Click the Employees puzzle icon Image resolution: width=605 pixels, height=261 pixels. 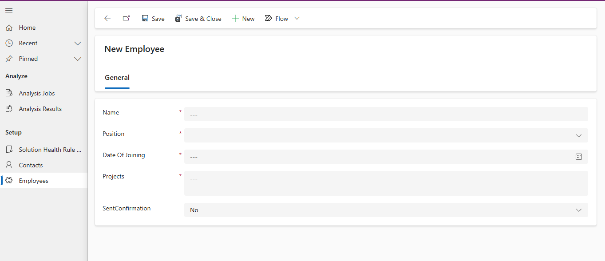[x=9, y=181]
